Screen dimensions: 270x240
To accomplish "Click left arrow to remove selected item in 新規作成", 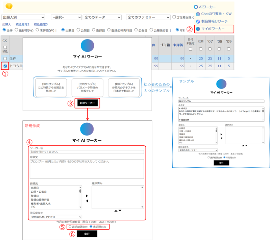I will tap(87, 201).
